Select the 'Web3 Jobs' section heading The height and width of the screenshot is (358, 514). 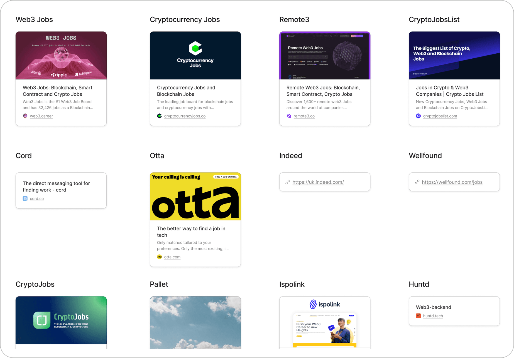point(34,19)
